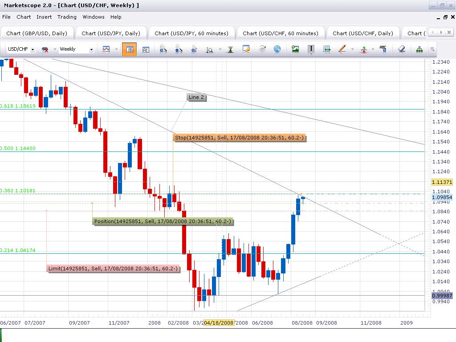456x342 pixels.
Task: Click the 0.382 1.10181 Fibonacci label
Action: coord(18,191)
